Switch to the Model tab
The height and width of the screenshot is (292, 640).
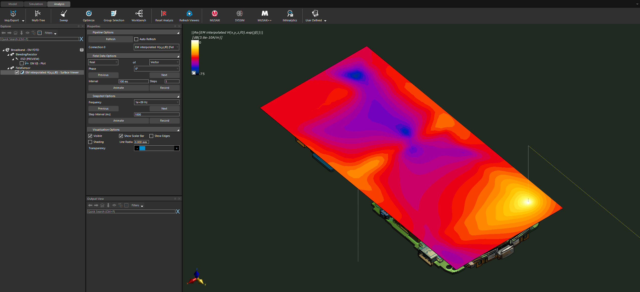[x=13, y=4]
